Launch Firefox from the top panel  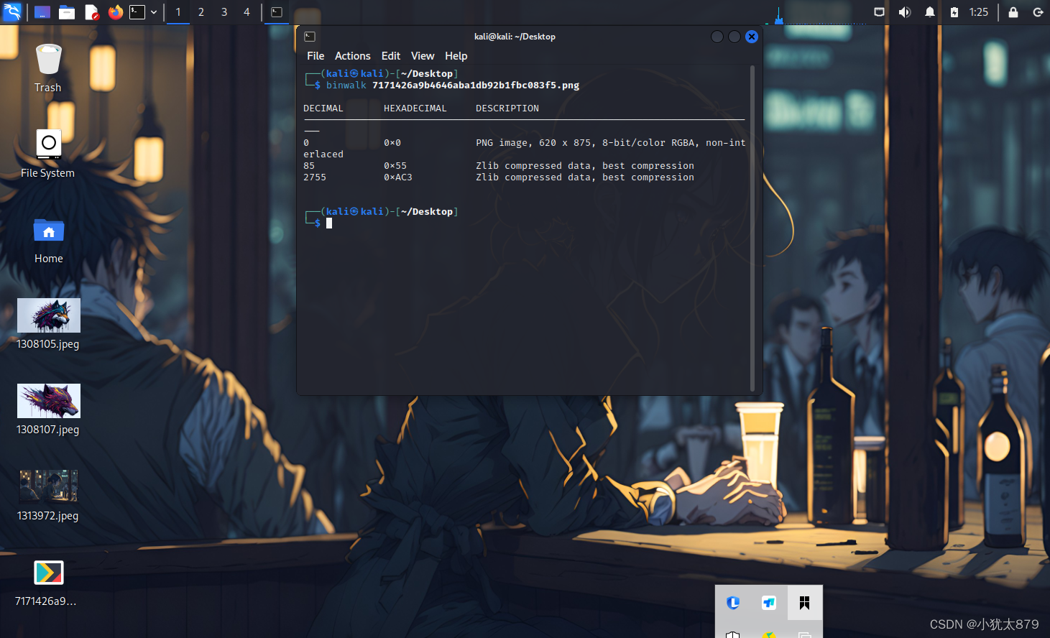[x=115, y=12]
